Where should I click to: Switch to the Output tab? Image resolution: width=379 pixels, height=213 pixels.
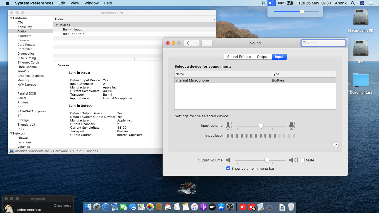point(262,57)
